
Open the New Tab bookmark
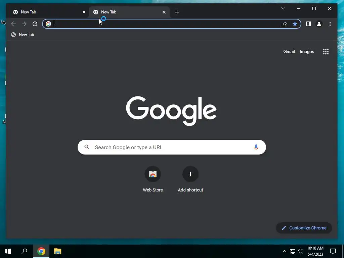(x=23, y=35)
